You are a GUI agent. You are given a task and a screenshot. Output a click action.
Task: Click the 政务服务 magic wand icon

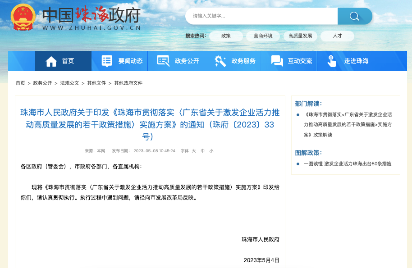point(220,60)
